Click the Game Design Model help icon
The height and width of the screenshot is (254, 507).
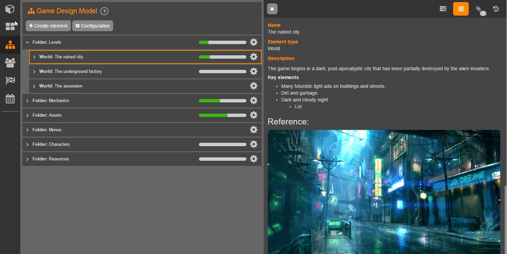pos(104,11)
